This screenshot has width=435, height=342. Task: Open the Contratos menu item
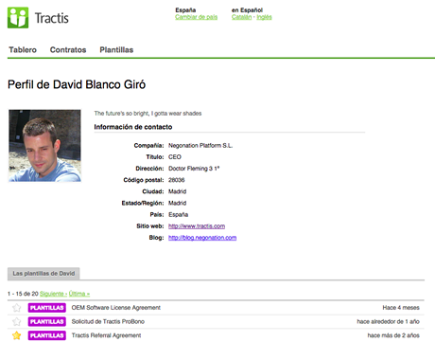[x=68, y=50]
